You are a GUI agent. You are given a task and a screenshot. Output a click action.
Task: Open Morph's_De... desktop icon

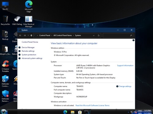5,50
